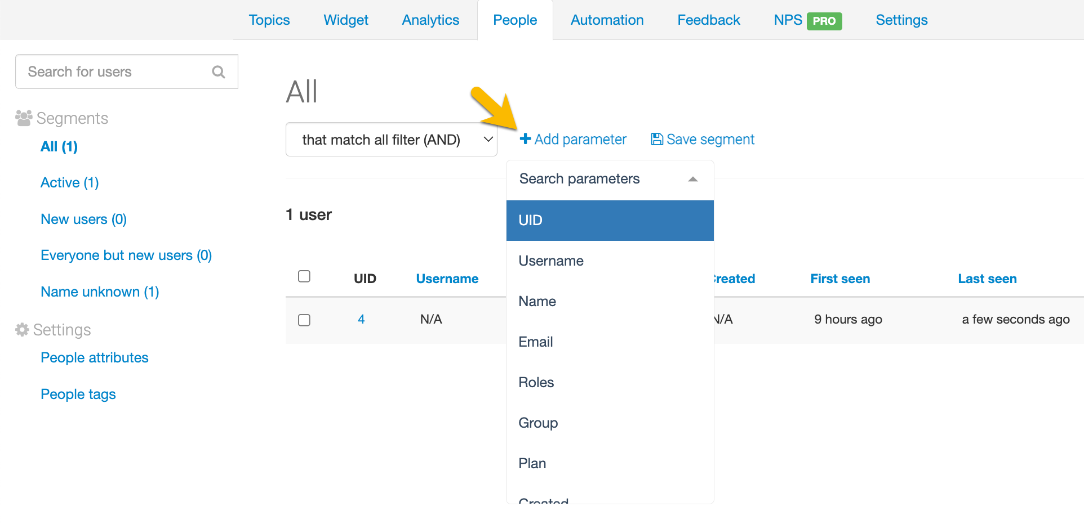1084x529 pixels.
Task: Collapse the Search parameters dropdown arrow
Action: point(693,180)
